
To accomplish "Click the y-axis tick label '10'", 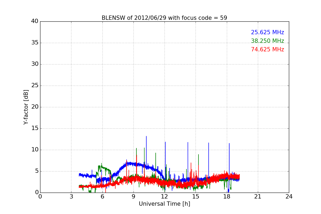I will click(x=35, y=150).
